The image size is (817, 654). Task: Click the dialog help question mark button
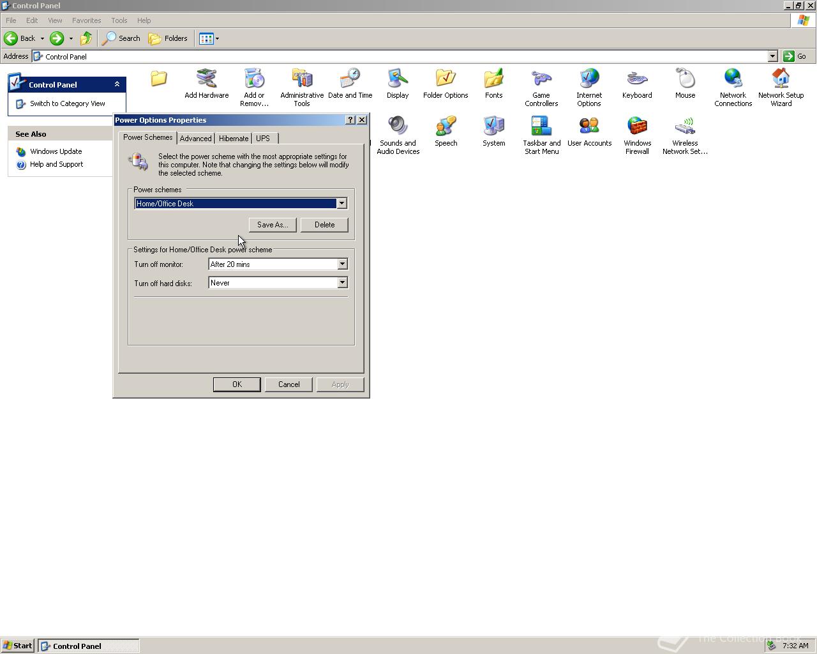tap(350, 120)
